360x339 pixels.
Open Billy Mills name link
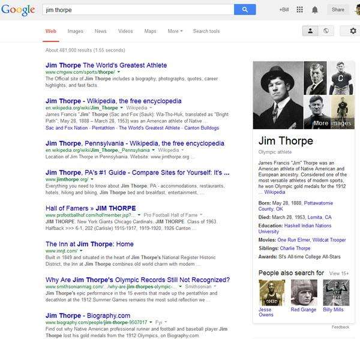333,310
